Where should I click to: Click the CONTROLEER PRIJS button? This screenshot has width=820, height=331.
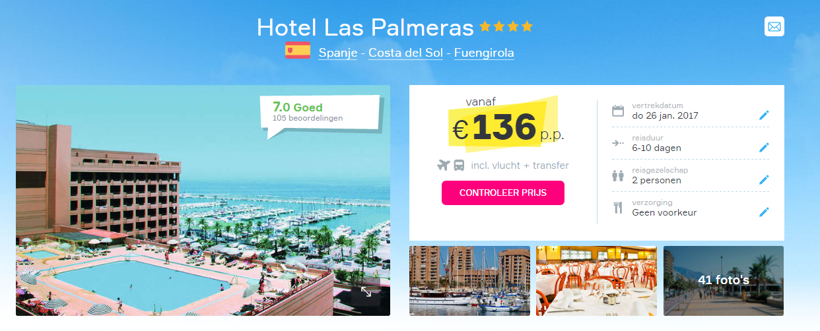(x=503, y=193)
